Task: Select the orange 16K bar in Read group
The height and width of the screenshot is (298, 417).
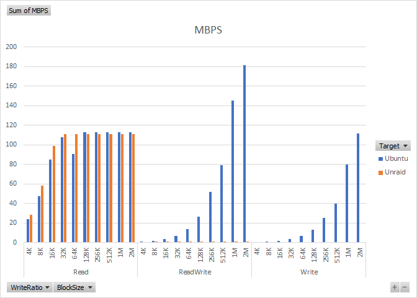Action: point(54,194)
